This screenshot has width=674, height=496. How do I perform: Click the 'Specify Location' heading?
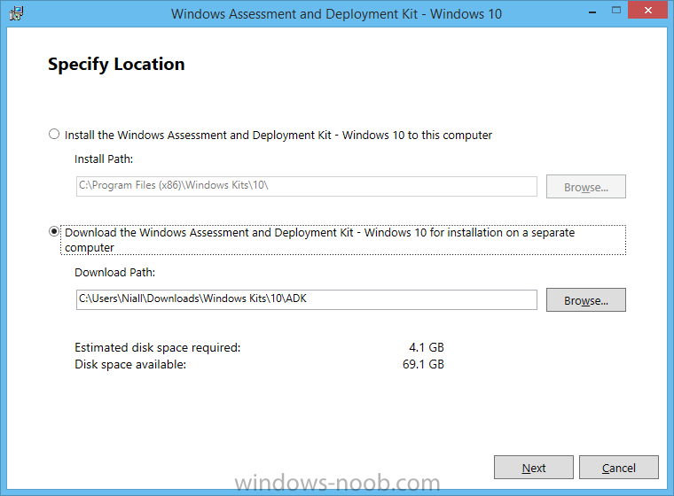coord(116,65)
